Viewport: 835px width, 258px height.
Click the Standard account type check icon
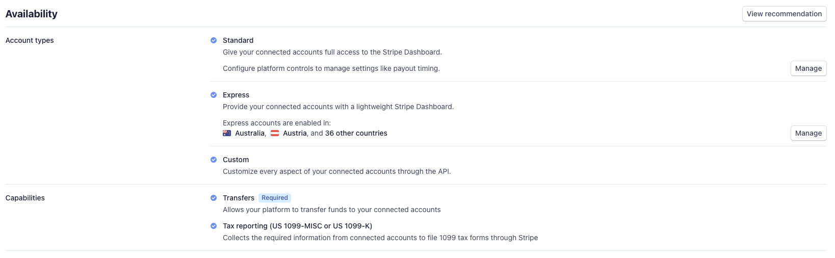click(214, 40)
